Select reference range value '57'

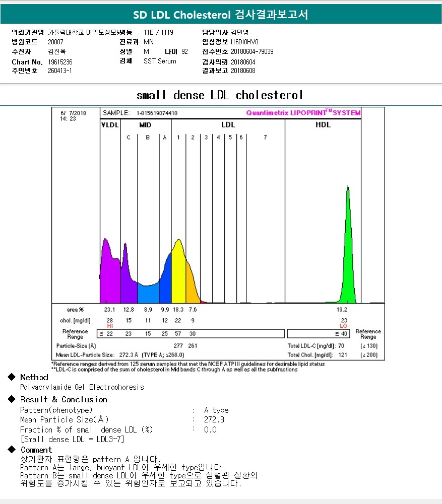coord(178,334)
